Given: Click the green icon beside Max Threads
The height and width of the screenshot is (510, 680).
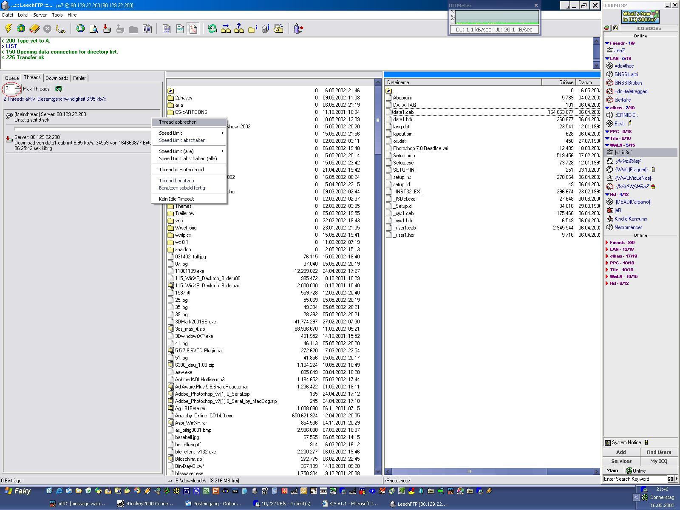Looking at the screenshot, I should [x=59, y=89].
